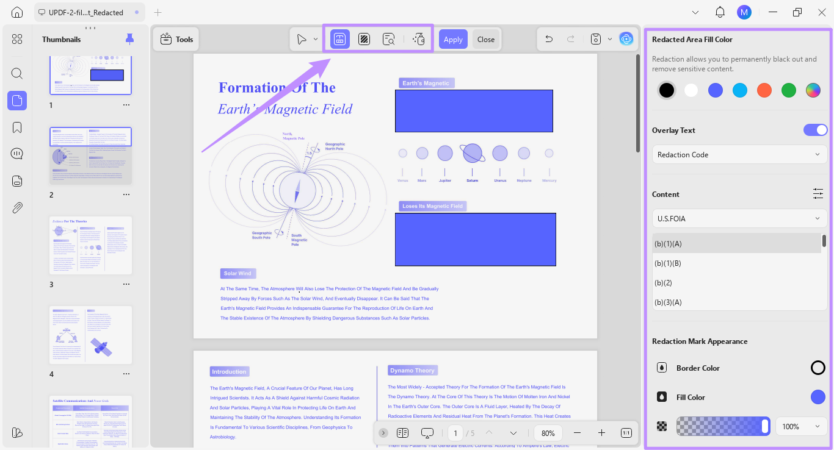The width and height of the screenshot is (834, 450).
Task: Open the UPDF AI assistant icon
Action: pyautogui.click(x=626, y=39)
